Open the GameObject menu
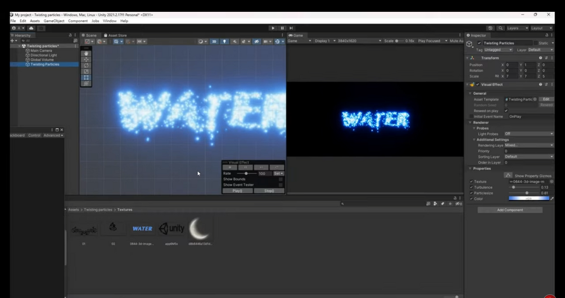The height and width of the screenshot is (298, 565). pyautogui.click(x=54, y=21)
